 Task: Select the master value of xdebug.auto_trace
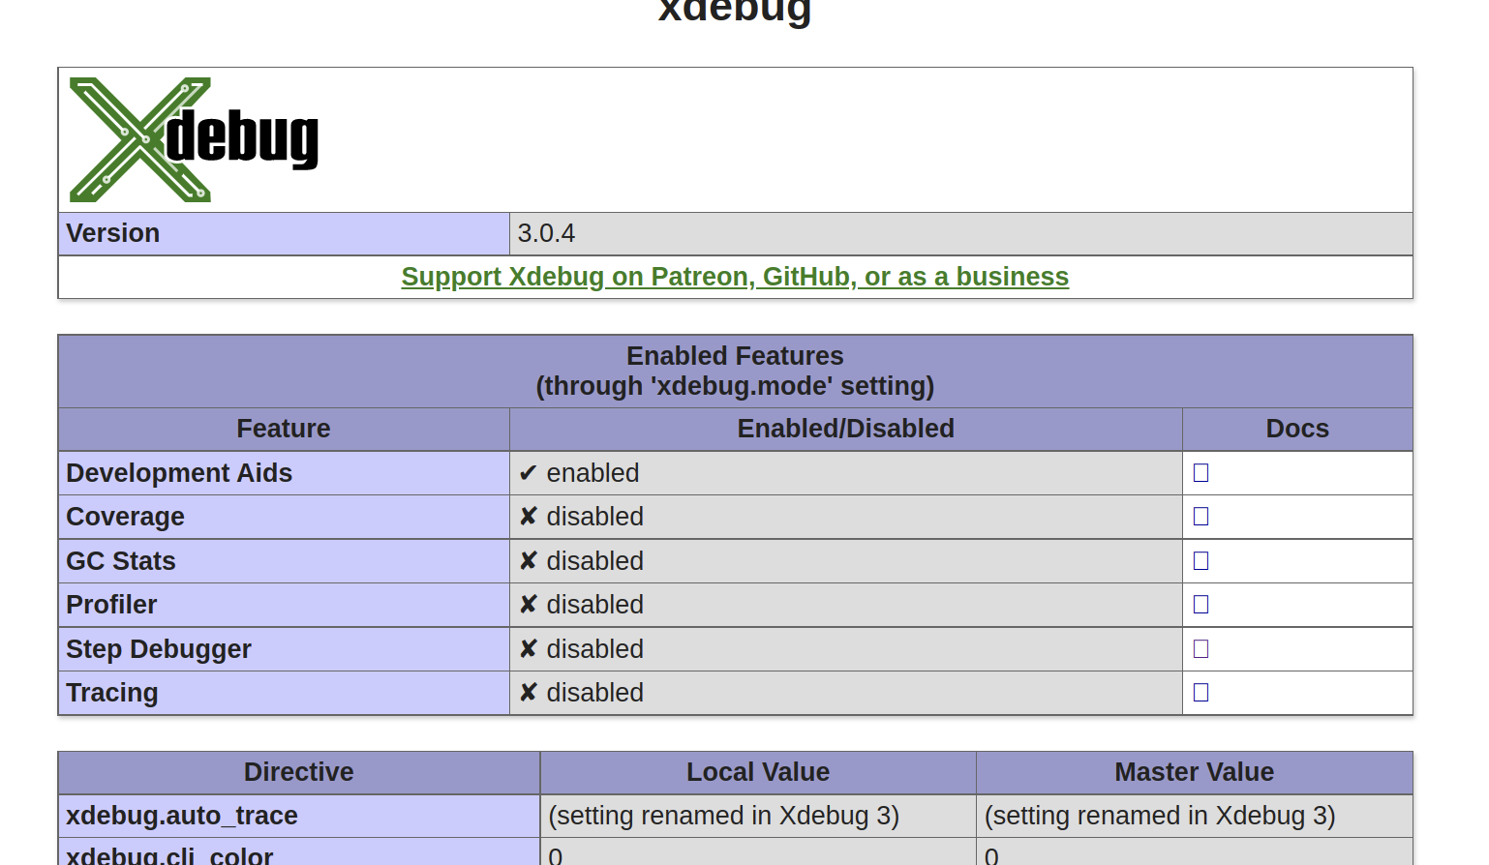tap(1160, 816)
